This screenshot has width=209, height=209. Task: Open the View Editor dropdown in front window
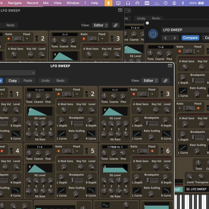[151, 81]
